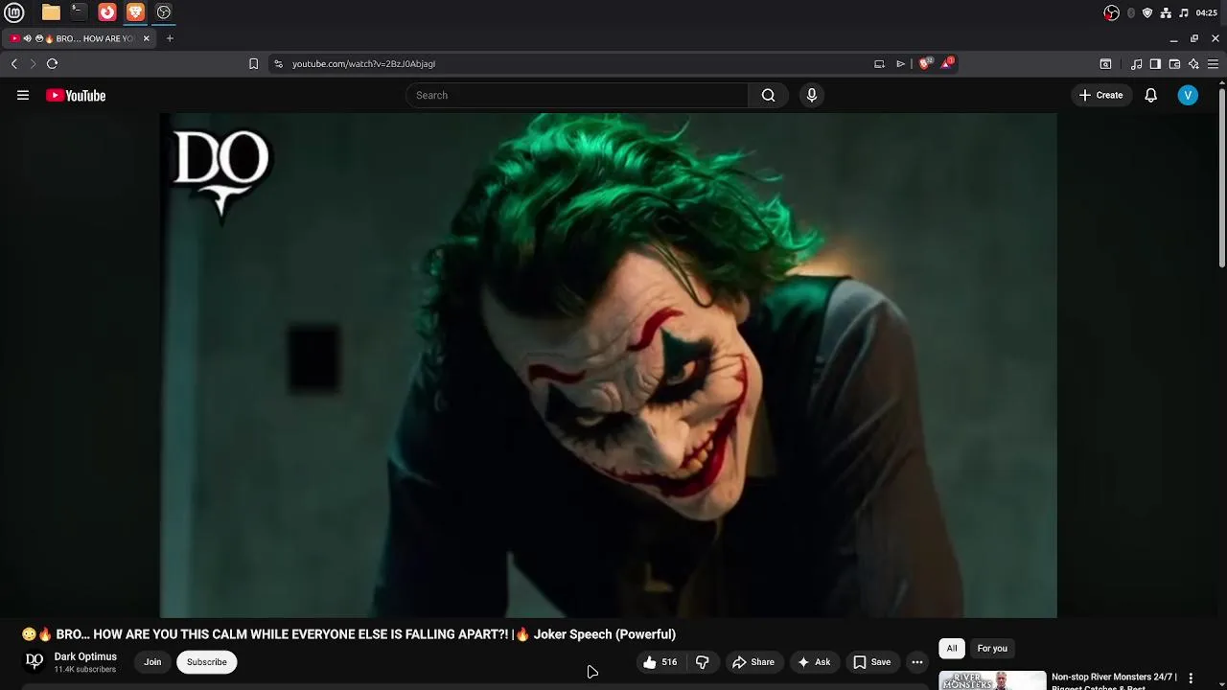Open YouTube notifications bell
Viewport: 1227px width, 690px height.
1151,95
